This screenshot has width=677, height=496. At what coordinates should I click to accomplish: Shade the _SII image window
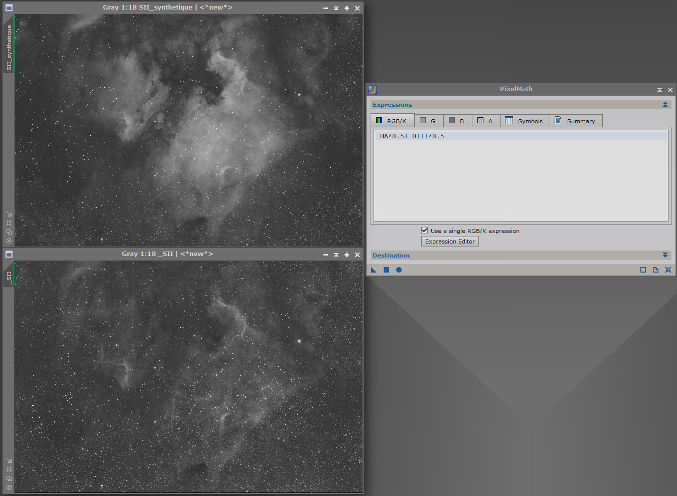(336, 255)
